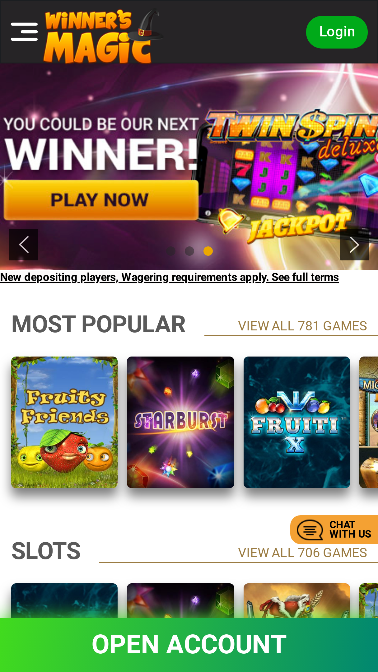Open the full terms wagering link
This screenshot has width=378, height=672.
(x=169, y=277)
